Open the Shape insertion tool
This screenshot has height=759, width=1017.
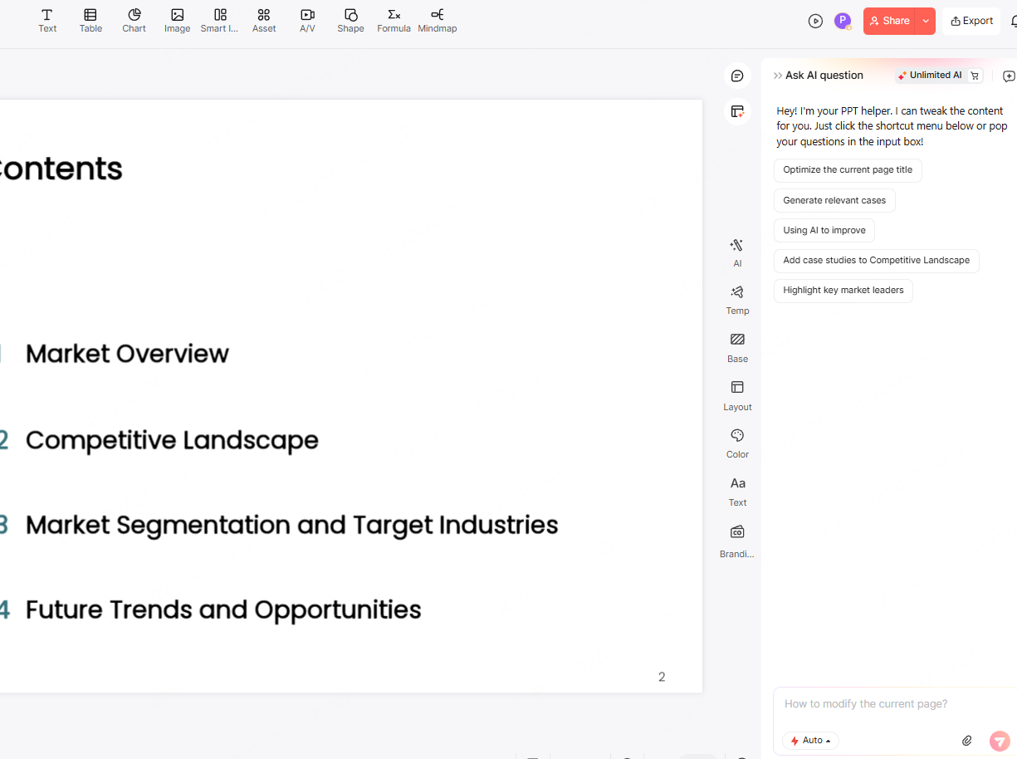point(350,20)
